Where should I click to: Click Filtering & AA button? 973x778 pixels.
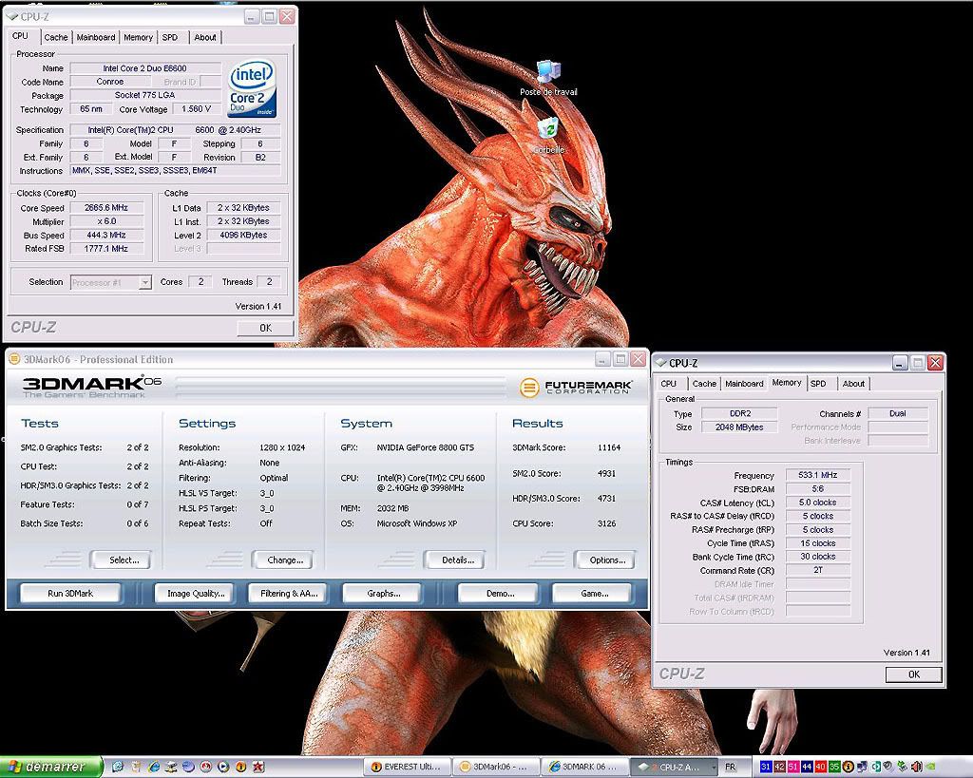coord(288,593)
